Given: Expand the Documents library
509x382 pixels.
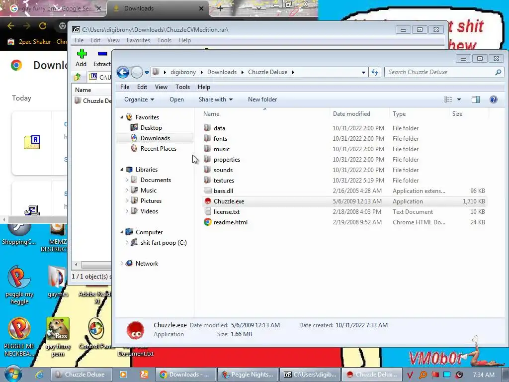Looking at the screenshot, I should click(127, 180).
